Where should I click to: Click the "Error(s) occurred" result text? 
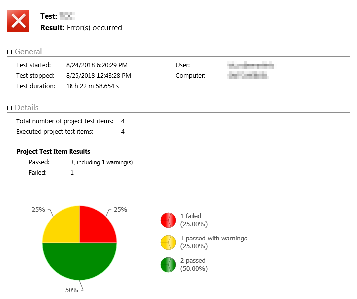point(94,28)
